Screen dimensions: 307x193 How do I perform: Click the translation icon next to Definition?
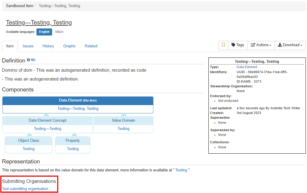coord(33,60)
